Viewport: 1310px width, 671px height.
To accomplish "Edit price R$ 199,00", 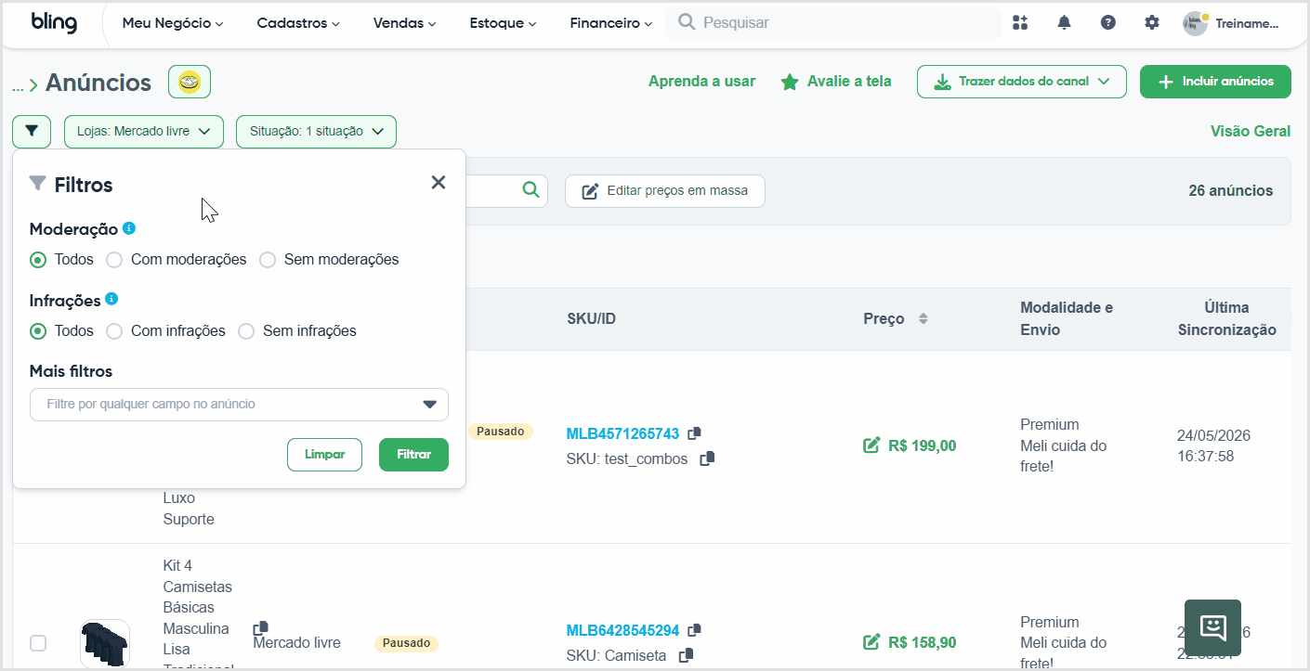I will (871, 445).
